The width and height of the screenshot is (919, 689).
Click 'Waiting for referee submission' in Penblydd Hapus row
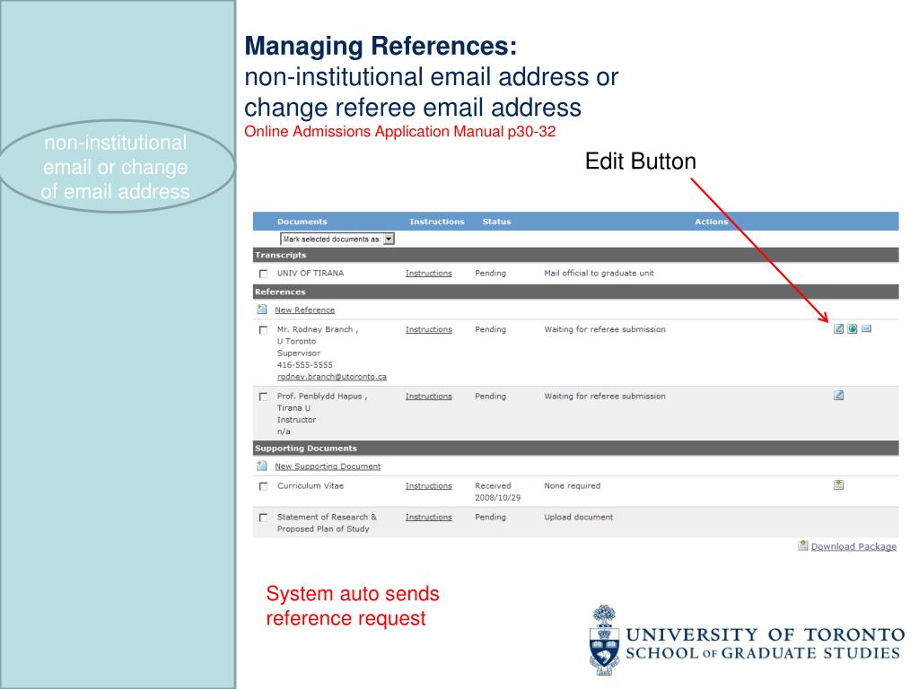[605, 396]
